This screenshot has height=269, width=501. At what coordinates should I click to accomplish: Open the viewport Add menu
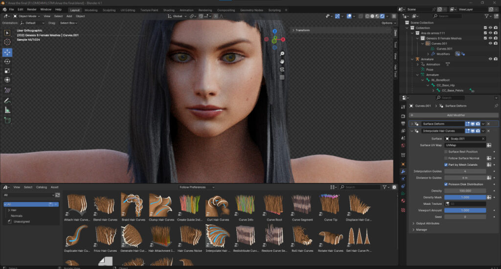point(69,16)
